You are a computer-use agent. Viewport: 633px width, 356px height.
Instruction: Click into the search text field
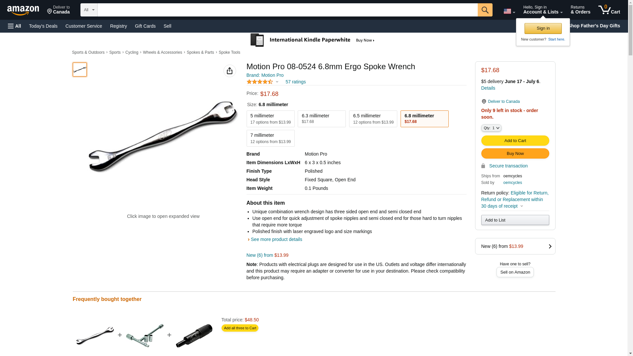click(x=287, y=10)
